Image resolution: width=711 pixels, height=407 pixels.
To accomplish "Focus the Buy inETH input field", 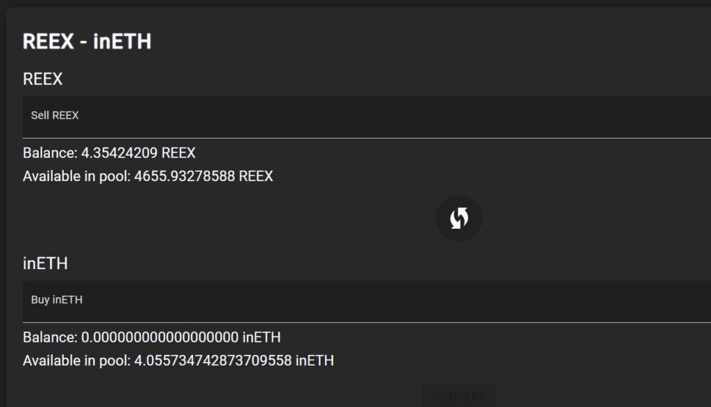I will [367, 302].
